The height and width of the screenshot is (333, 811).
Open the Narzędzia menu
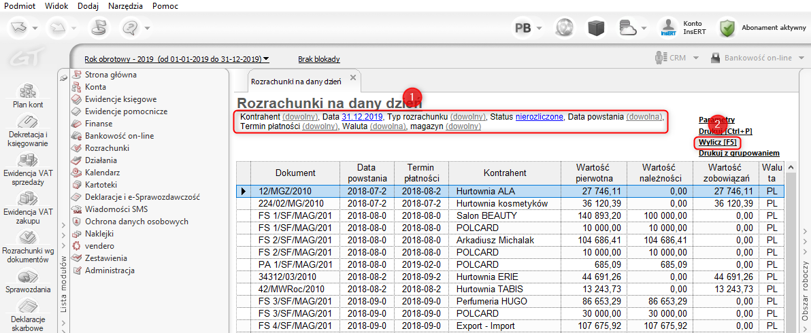click(125, 7)
